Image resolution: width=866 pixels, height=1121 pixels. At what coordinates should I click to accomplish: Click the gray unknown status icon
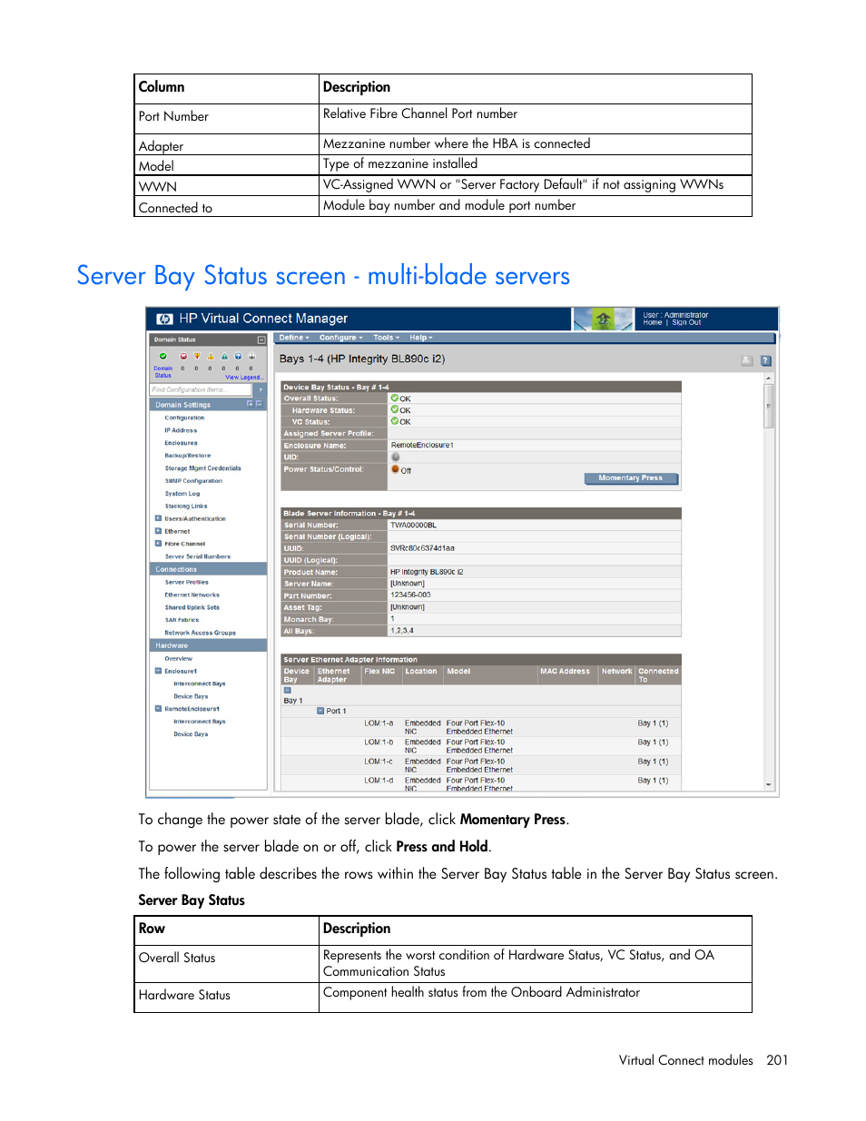[x=251, y=357]
